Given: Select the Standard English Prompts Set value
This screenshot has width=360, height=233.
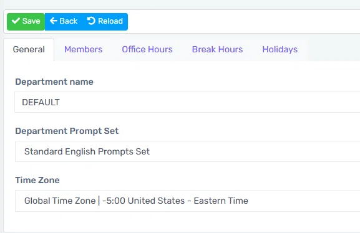Looking at the screenshot, I should pyautogui.click(x=87, y=151).
